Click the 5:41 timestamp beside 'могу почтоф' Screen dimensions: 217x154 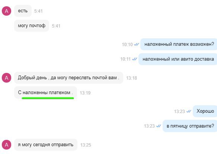[x=56, y=26]
